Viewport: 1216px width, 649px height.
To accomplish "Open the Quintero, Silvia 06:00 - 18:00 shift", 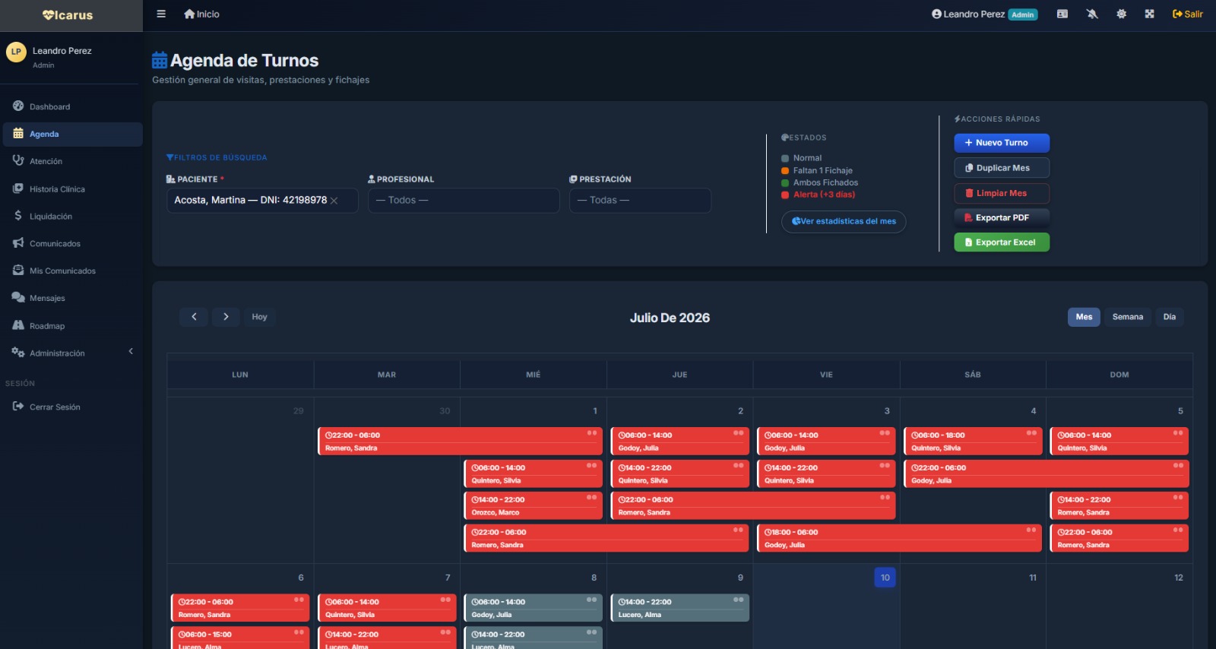I will tap(973, 442).
